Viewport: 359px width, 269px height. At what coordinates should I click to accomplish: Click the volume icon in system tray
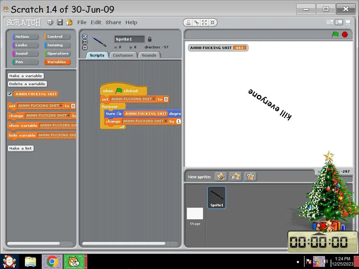point(325,261)
